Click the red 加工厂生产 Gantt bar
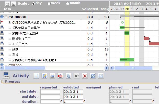159x104 pixels. (154, 44)
